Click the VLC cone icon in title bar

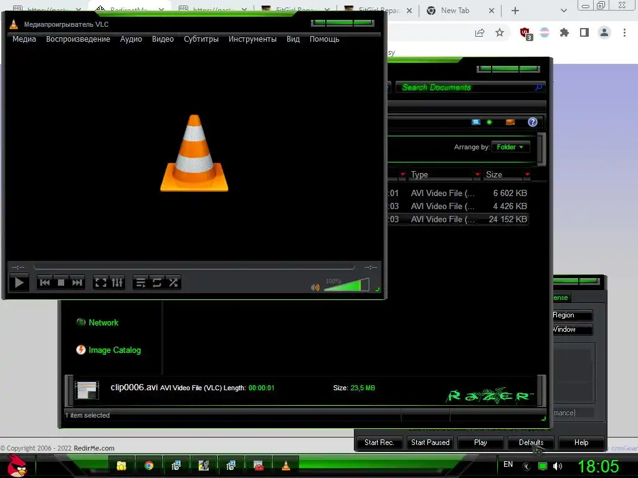coord(14,24)
